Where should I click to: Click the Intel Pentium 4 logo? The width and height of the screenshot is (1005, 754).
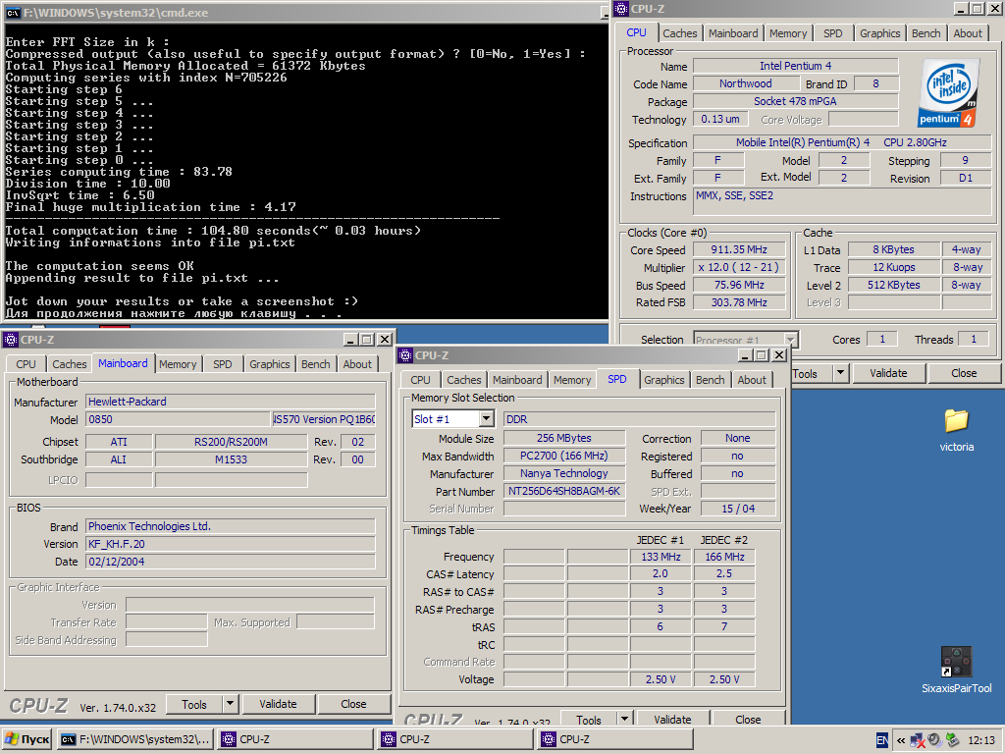pyautogui.click(x=947, y=93)
